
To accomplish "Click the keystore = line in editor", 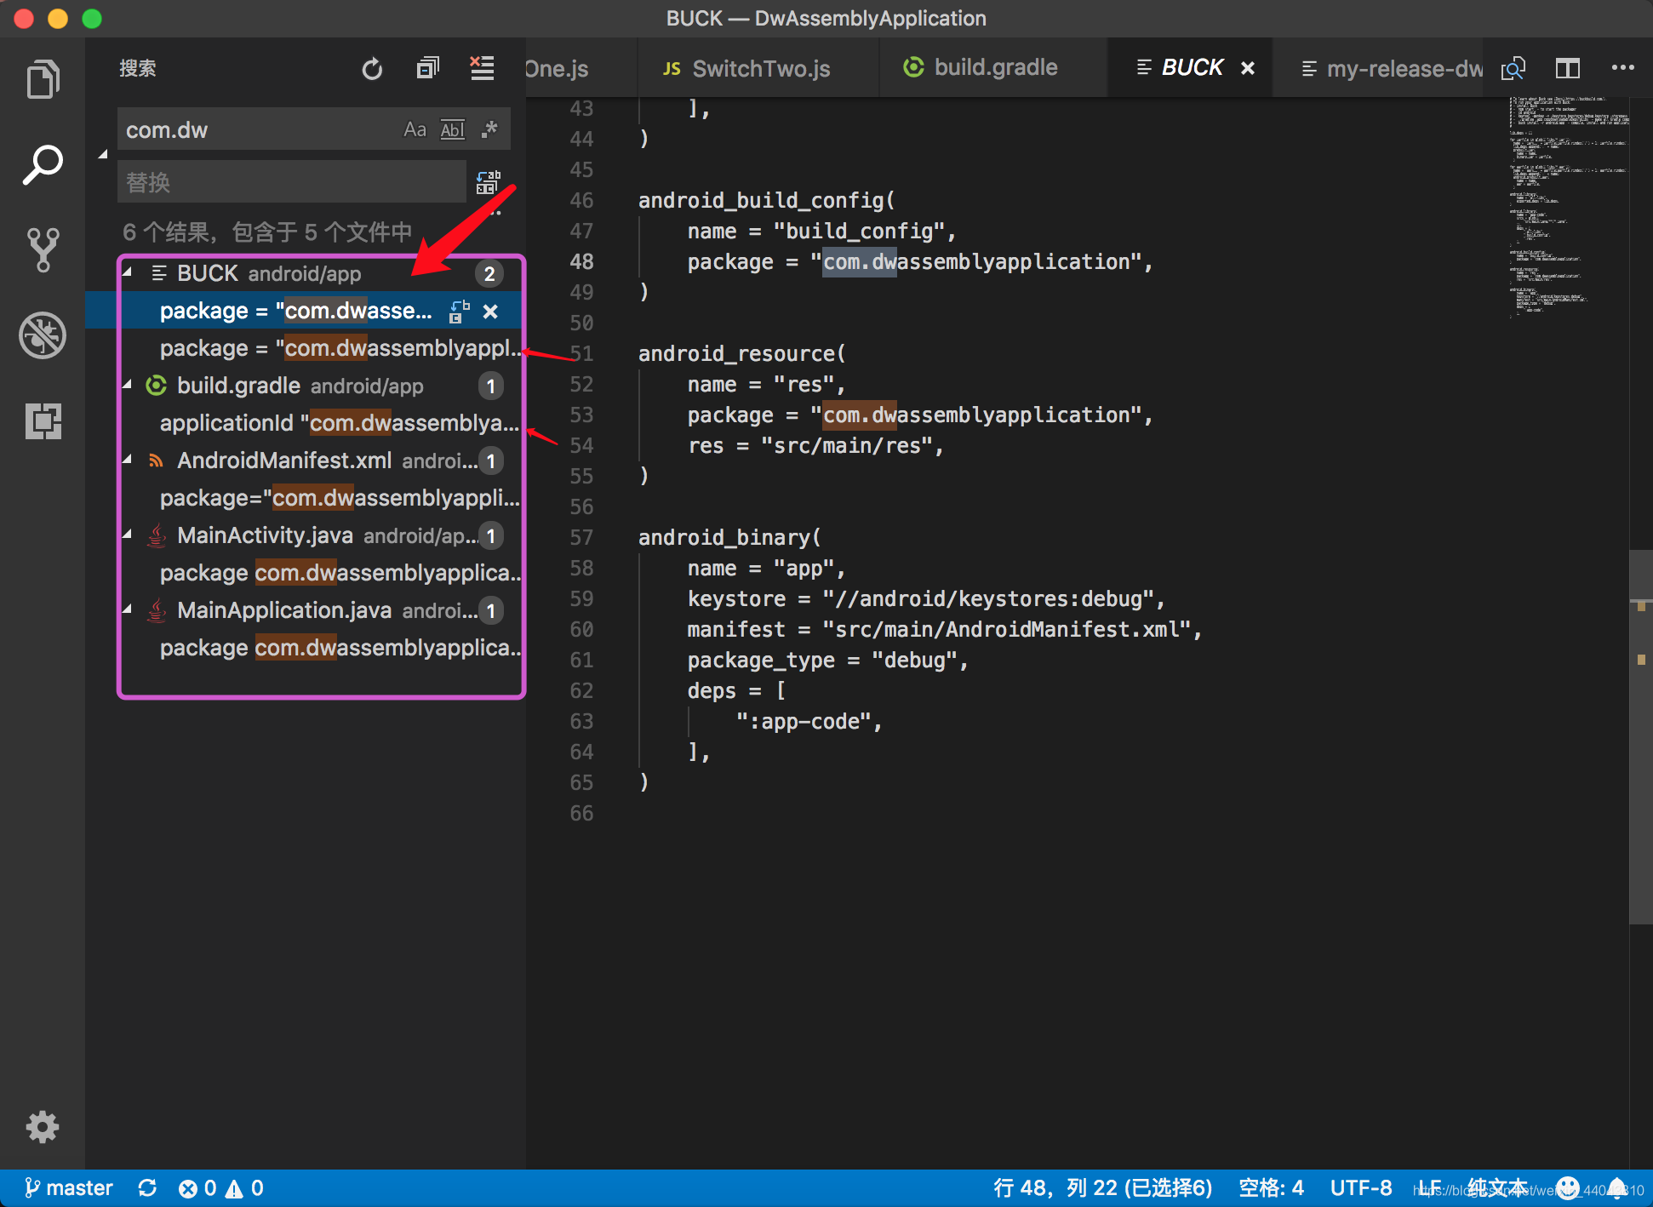I will pyautogui.click(x=926, y=598).
